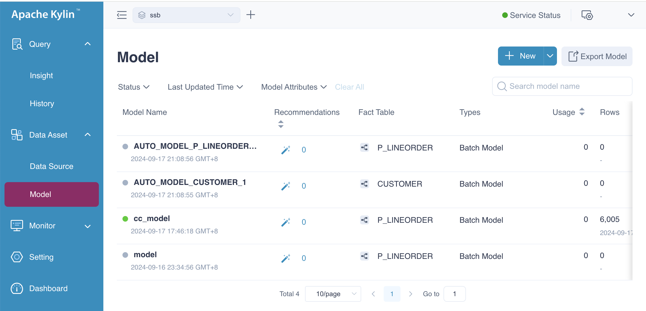Click the plus icon to add project

tap(251, 15)
